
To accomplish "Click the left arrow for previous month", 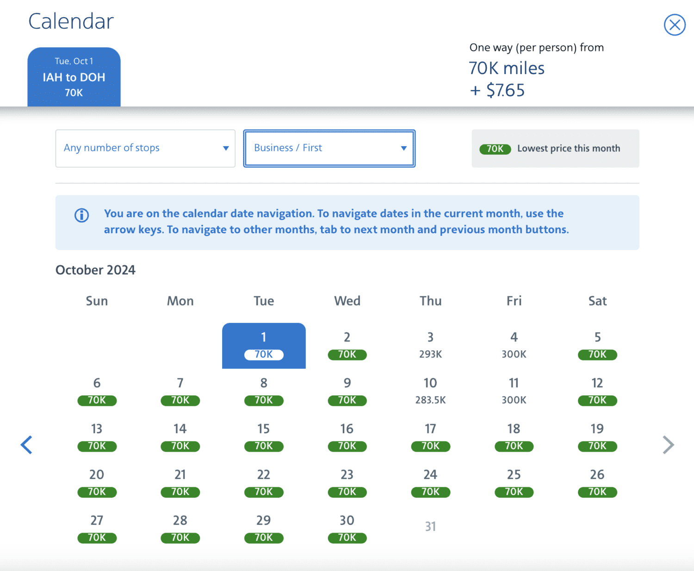I will point(26,445).
